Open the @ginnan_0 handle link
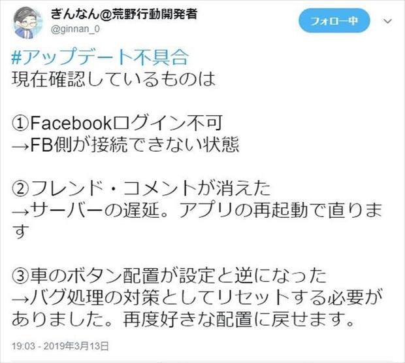This screenshot has width=405, height=363. 75,29
